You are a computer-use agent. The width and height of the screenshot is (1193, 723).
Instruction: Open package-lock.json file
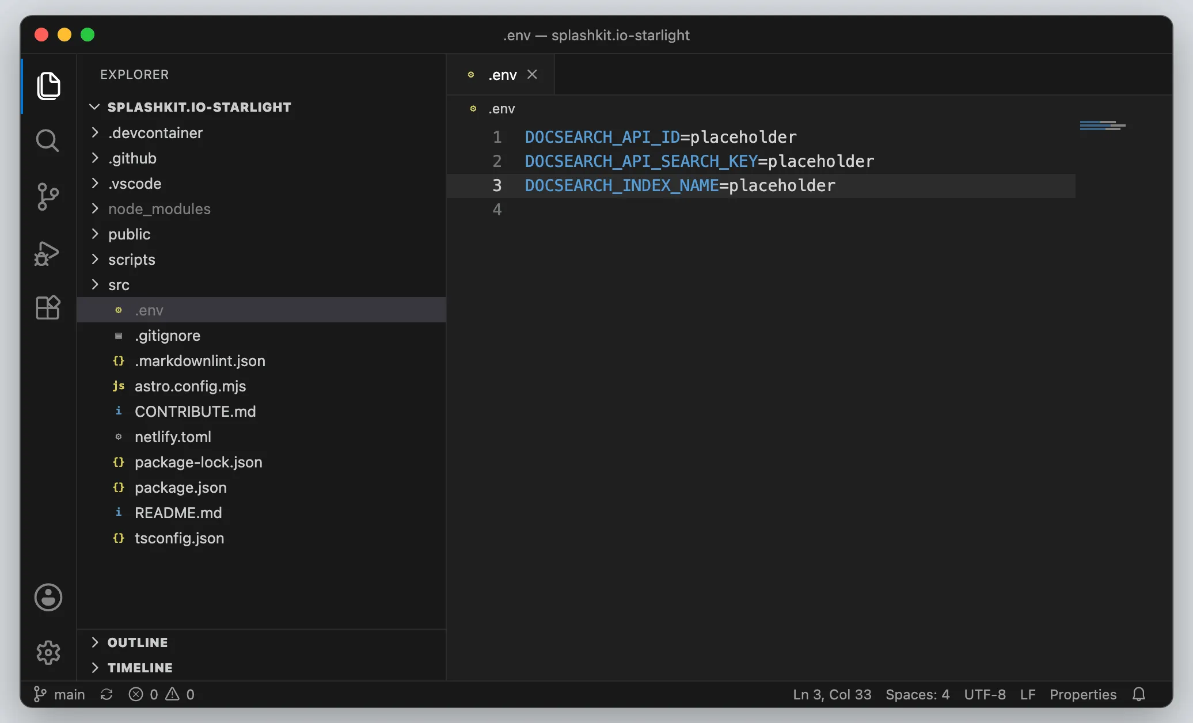pyautogui.click(x=261, y=462)
